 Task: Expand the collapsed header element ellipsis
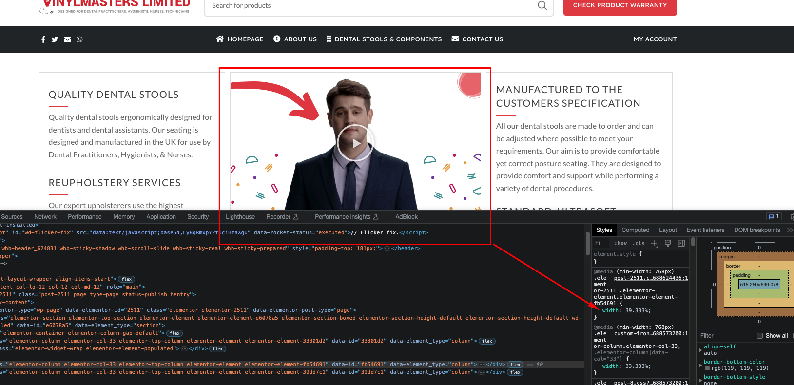tap(387, 249)
